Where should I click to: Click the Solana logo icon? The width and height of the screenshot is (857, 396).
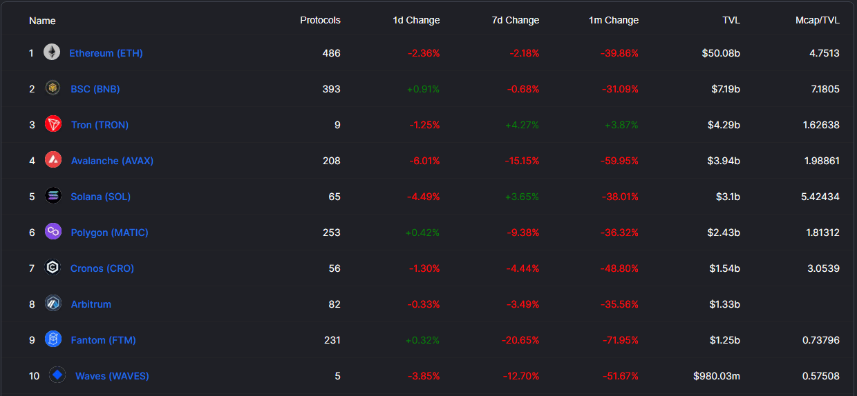pos(53,196)
